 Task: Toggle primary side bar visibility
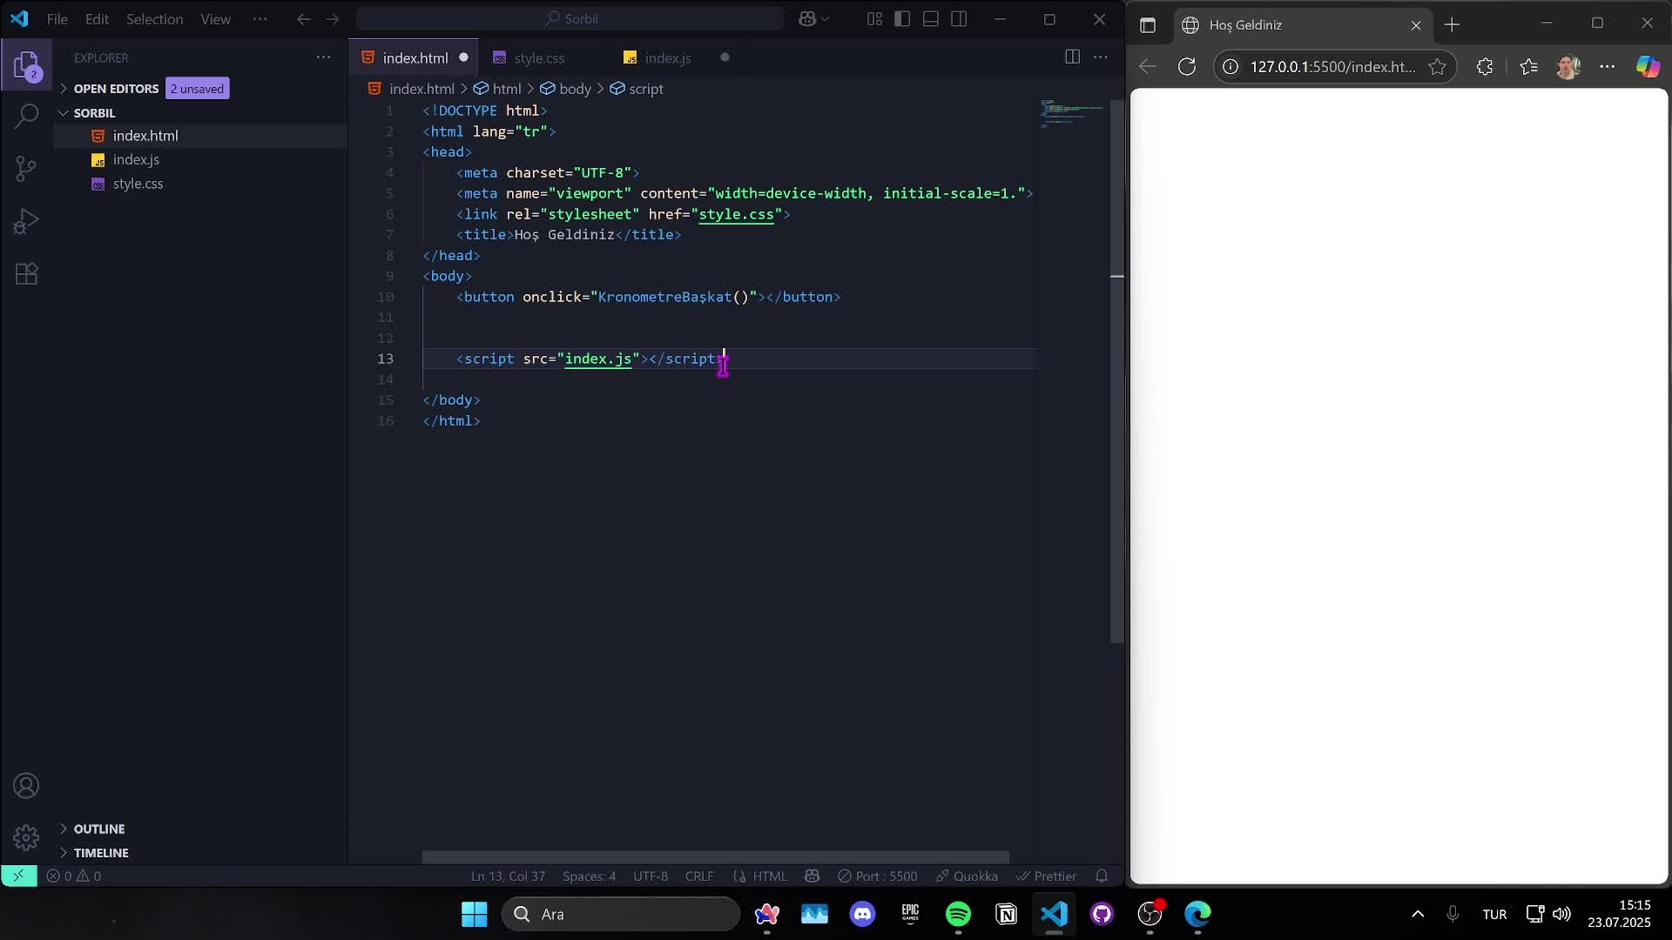(902, 19)
